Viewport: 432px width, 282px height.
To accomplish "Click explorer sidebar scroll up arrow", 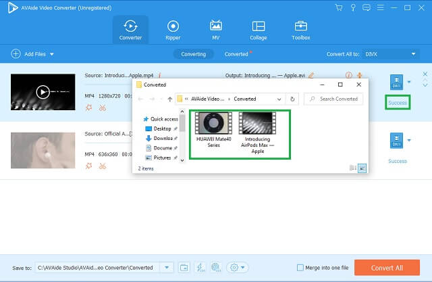I will 182,112.
